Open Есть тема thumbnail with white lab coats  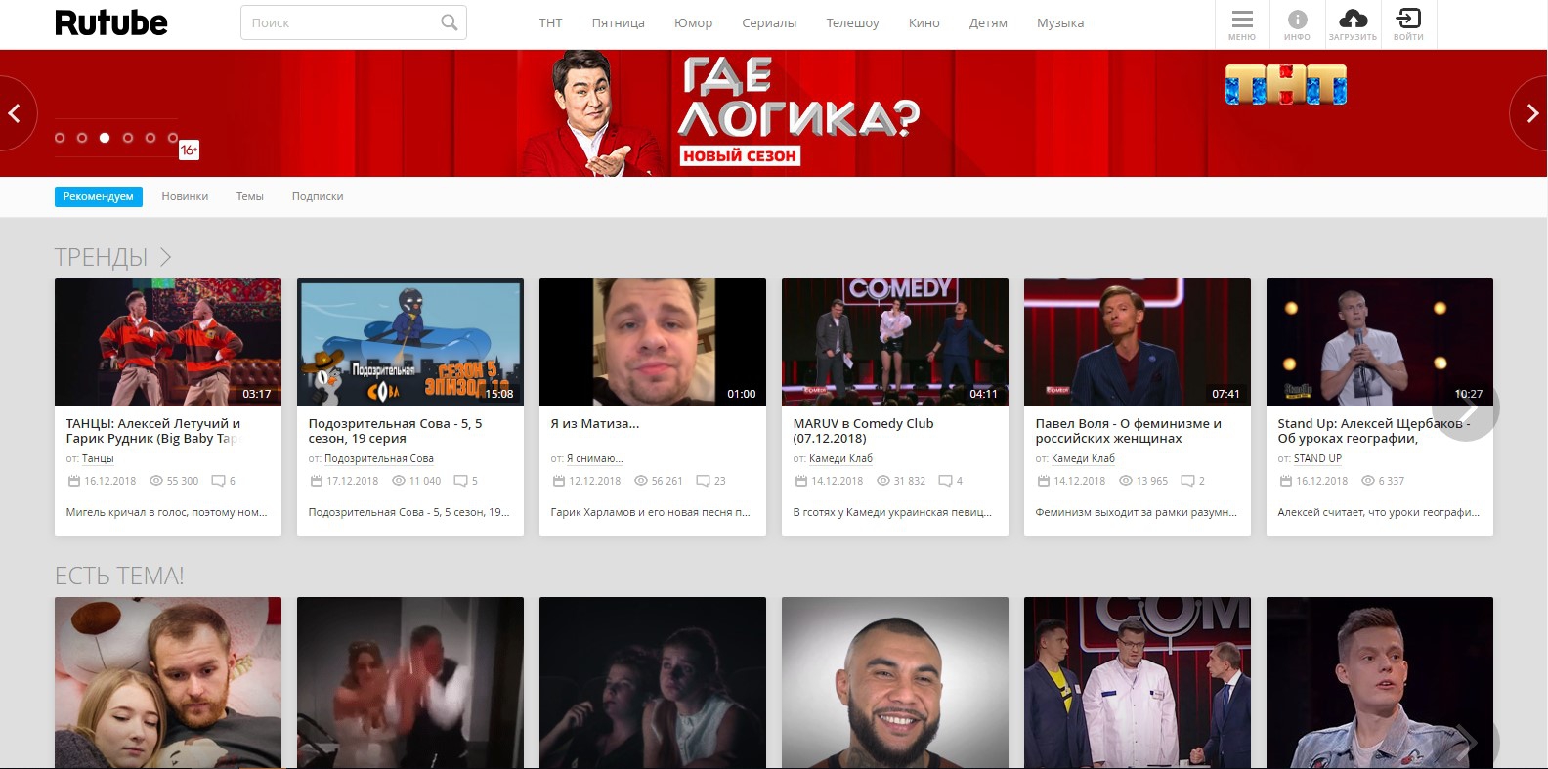coord(1138,682)
